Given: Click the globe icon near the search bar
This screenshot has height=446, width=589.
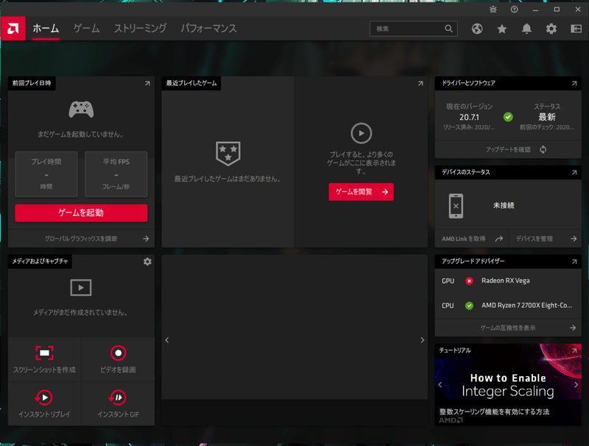Looking at the screenshot, I should (x=478, y=29).
